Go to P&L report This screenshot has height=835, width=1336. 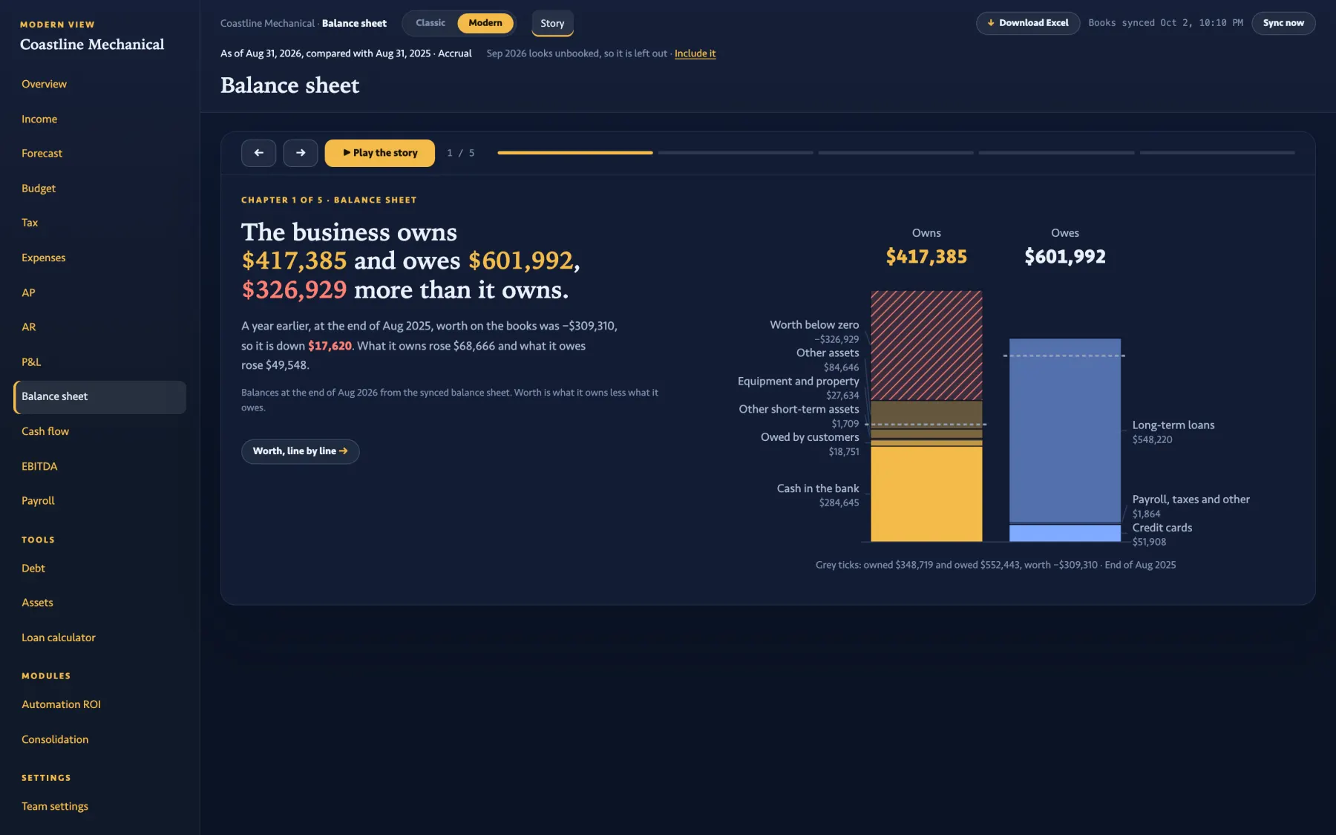[x=99, y=362]
